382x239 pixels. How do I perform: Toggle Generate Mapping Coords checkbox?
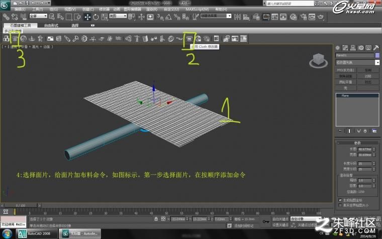(340, 200)
